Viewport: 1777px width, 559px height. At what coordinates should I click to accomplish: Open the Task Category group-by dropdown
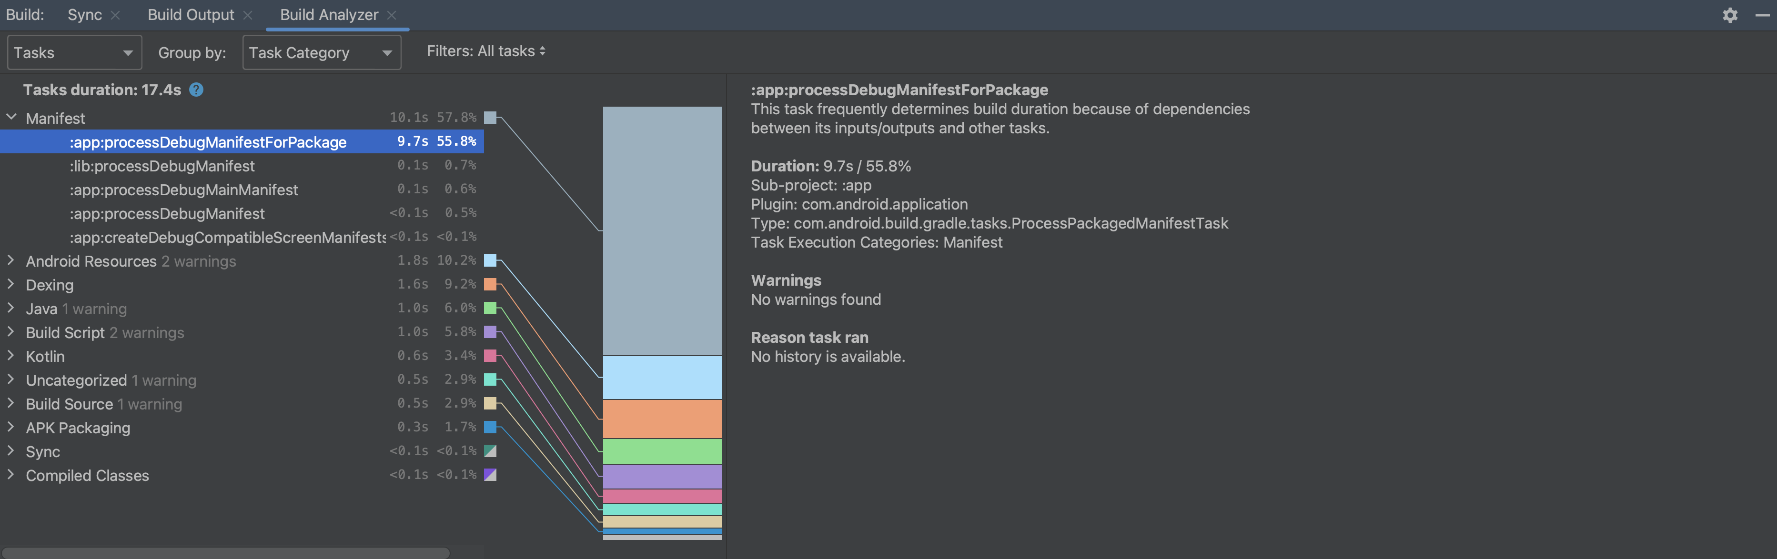click(322, 53)
